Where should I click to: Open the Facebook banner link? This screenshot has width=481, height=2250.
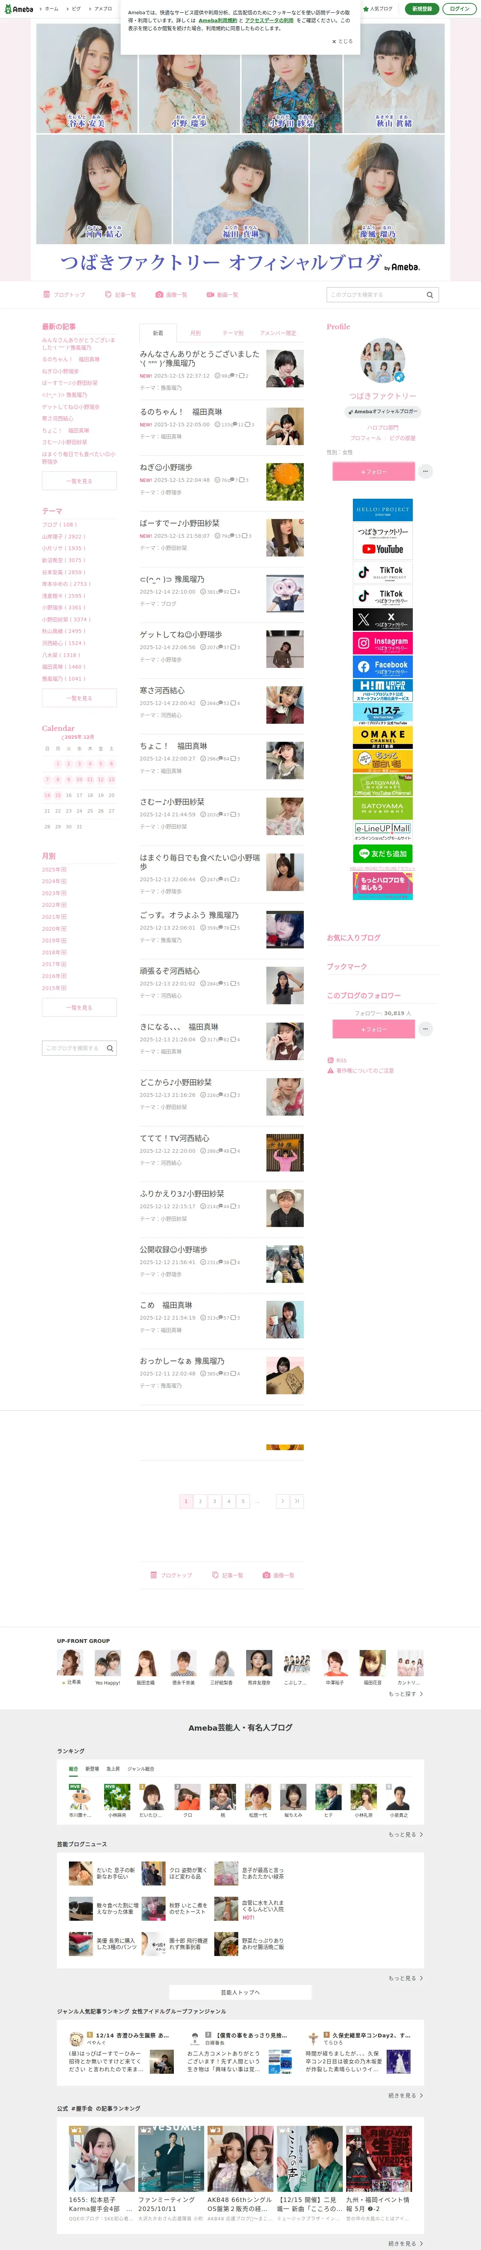382,666
